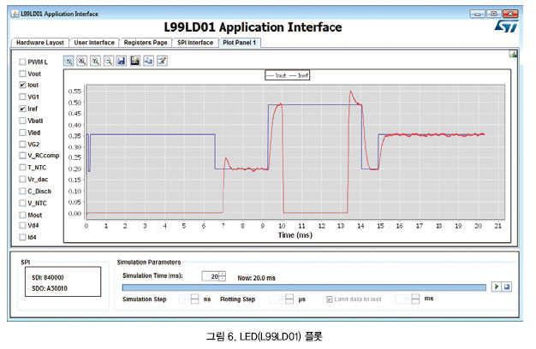
Task: Uncheck the Iref signal checkbox
Action: point(22,109)
